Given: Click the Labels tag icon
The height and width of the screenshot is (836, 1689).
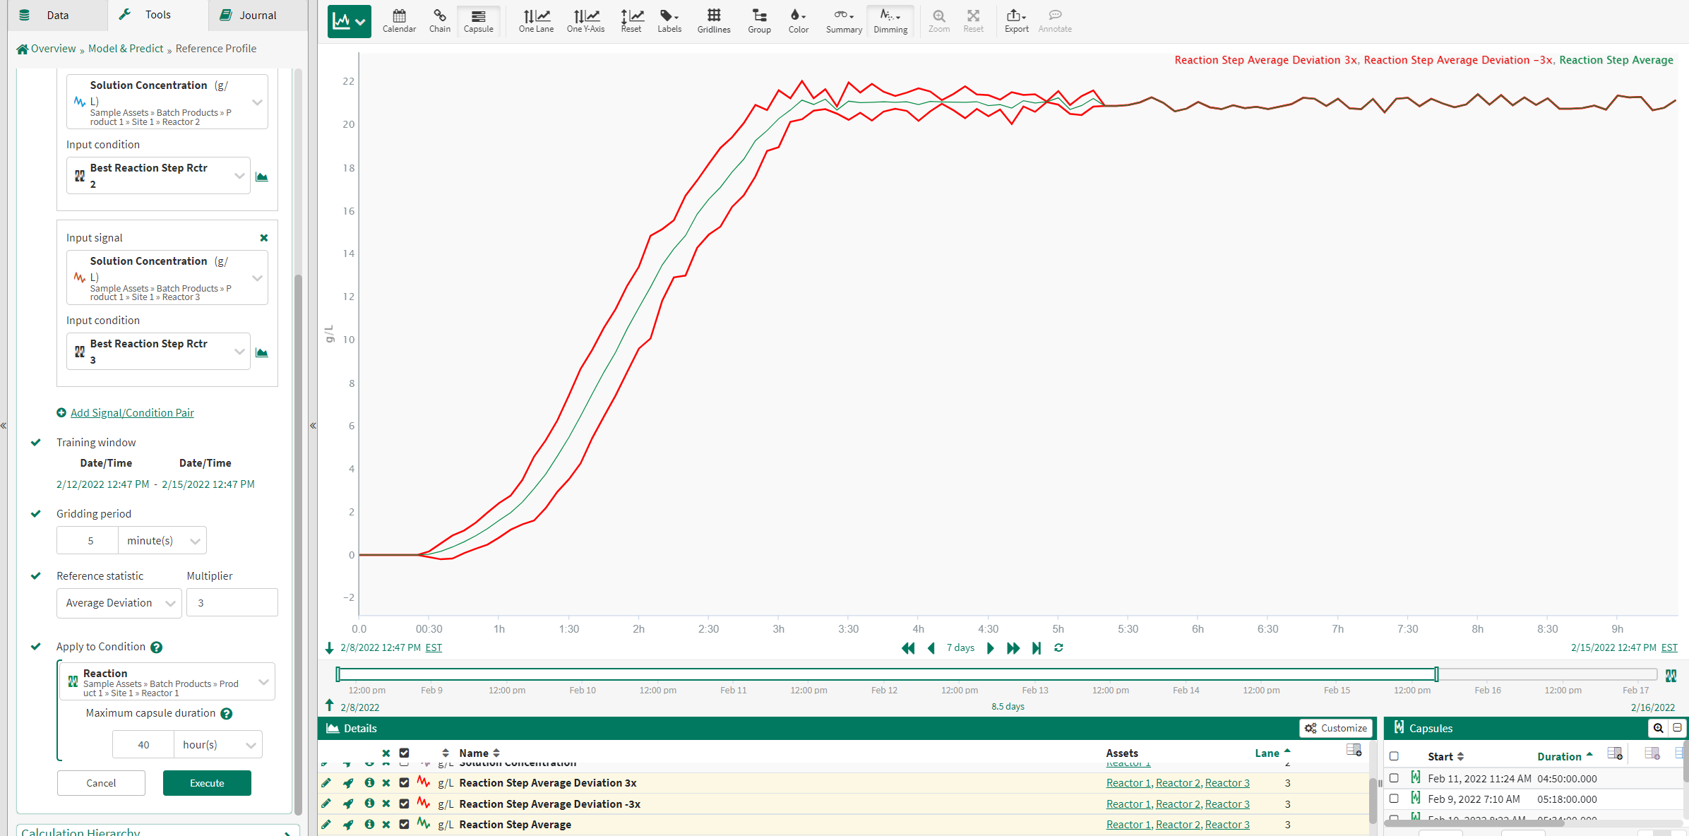Looking at the screenshot, I should coord(669,20).
